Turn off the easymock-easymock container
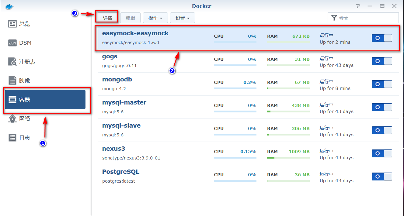This screenshot has width=404, height=216. (x=382, y=38)
